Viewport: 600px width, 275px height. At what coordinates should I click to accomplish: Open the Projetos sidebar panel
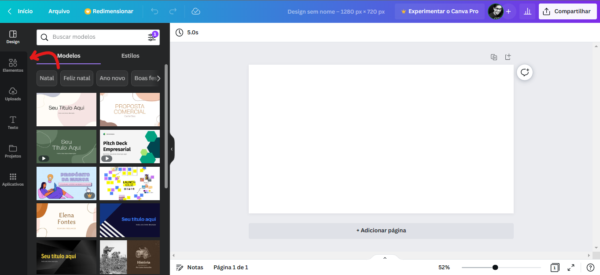[13, 151]
